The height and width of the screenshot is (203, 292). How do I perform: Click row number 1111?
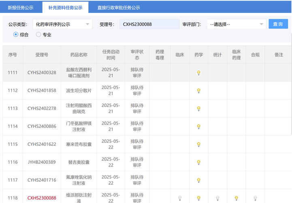point(13,73)
